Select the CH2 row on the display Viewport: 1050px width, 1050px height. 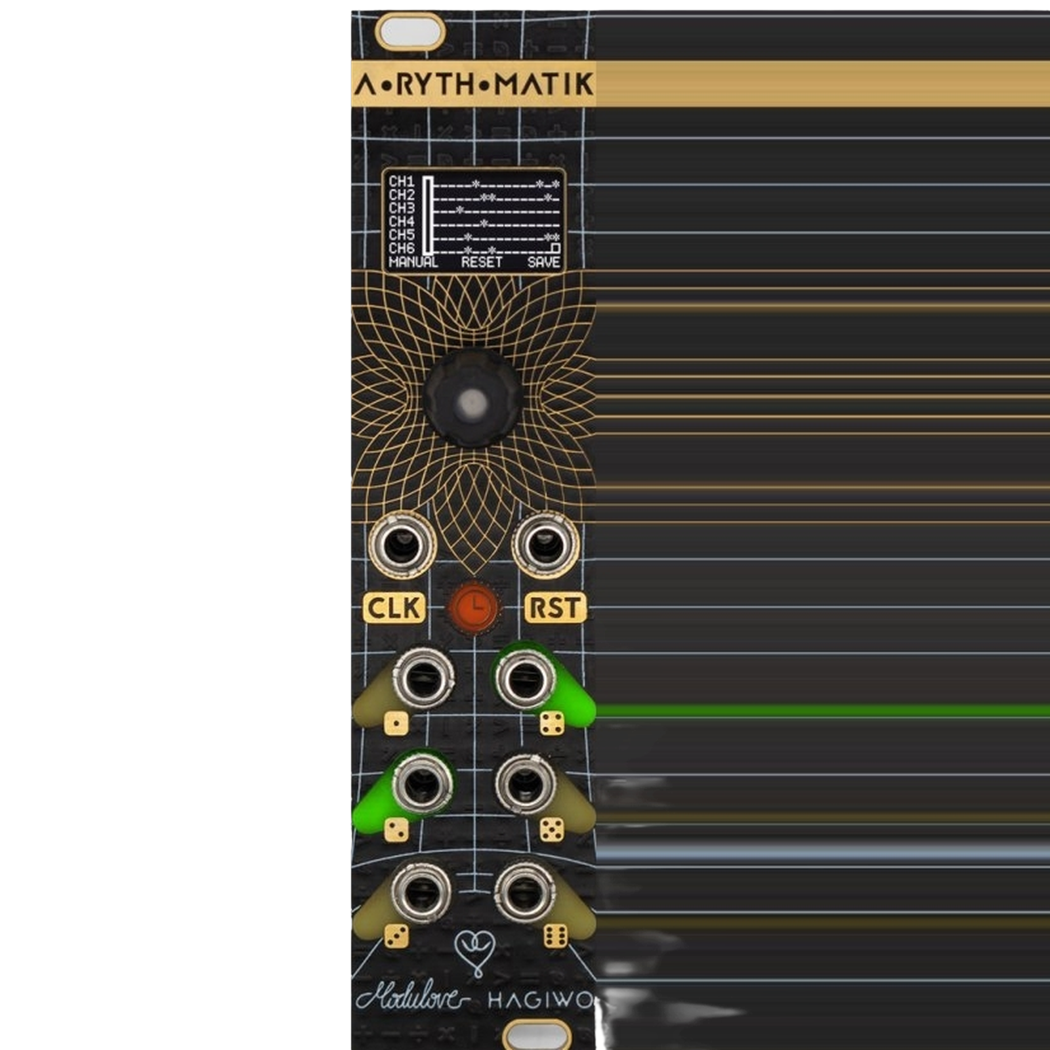(474, 196)
